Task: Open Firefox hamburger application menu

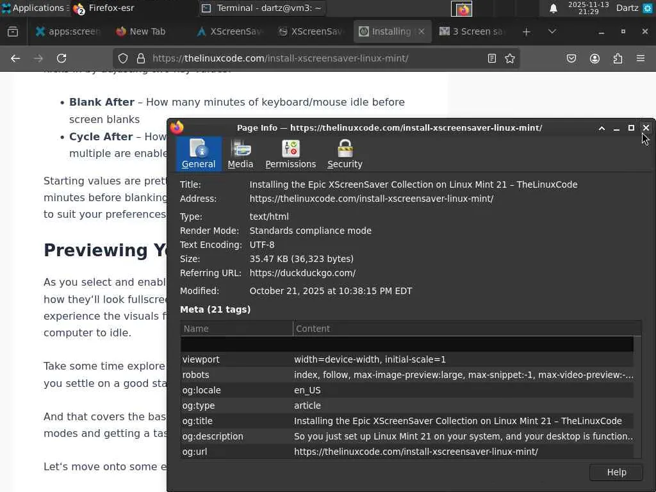Action: tap(641, 58)
